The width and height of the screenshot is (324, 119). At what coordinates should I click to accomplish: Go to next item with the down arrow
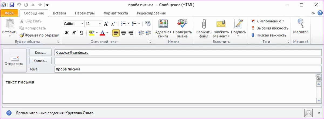[x=40, y=5]
